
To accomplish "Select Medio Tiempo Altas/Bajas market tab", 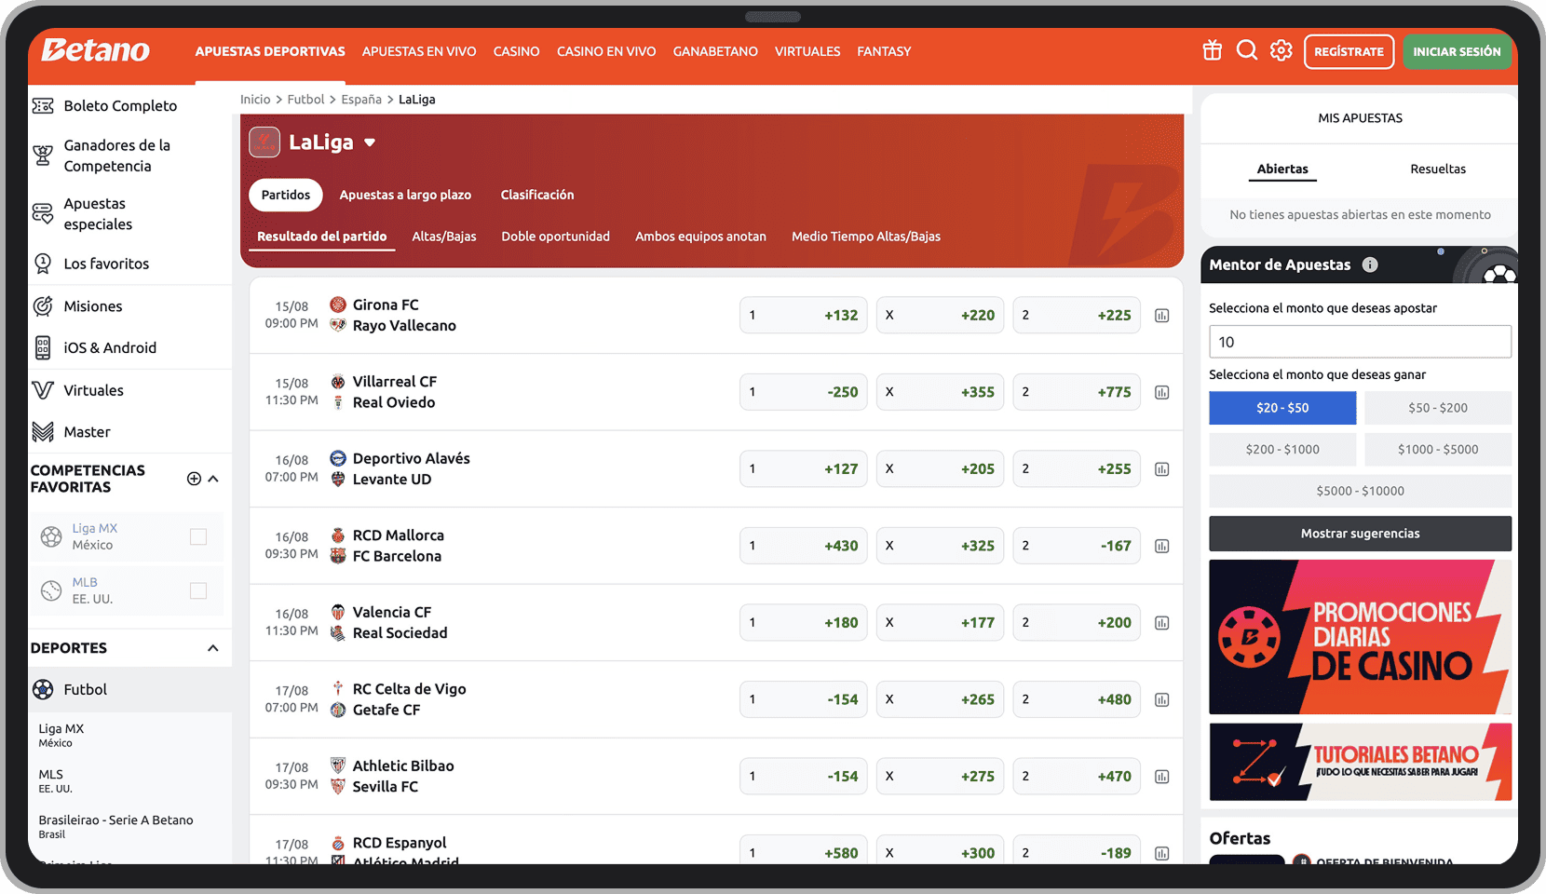I will tap(866, 237).
